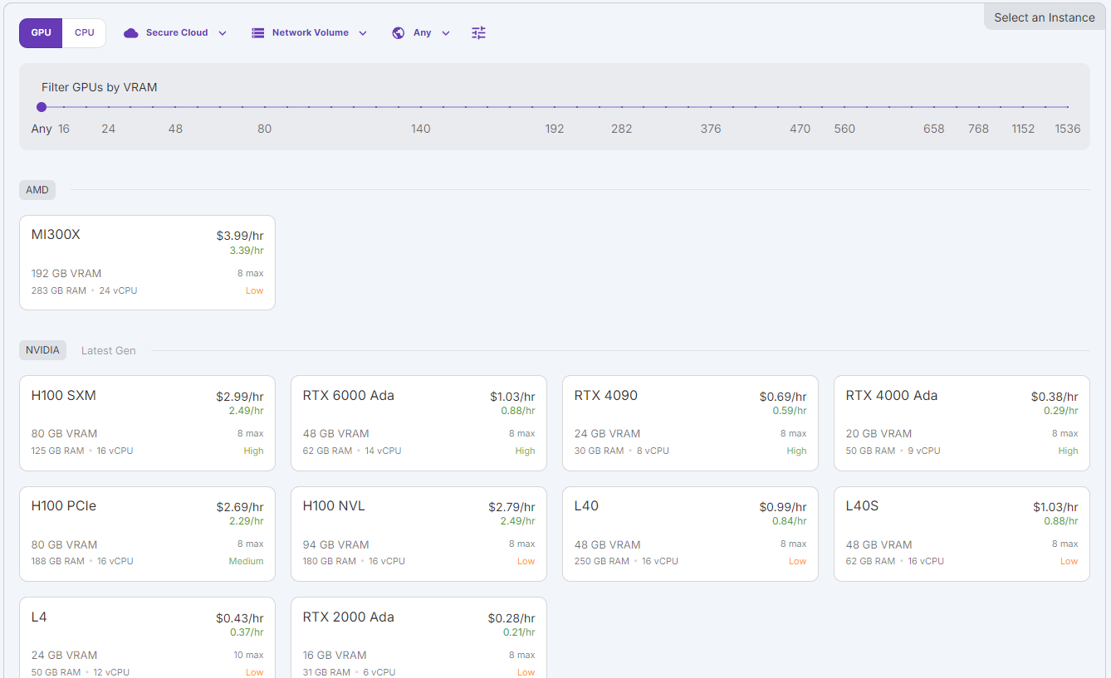The width and height of the screenshot is (1111, 678).
Task: Click the AMD section label
Action: [x=37, y=190]
